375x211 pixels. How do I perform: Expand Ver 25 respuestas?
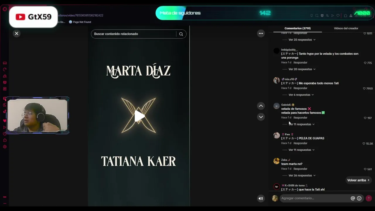click(x=302, y=40)
